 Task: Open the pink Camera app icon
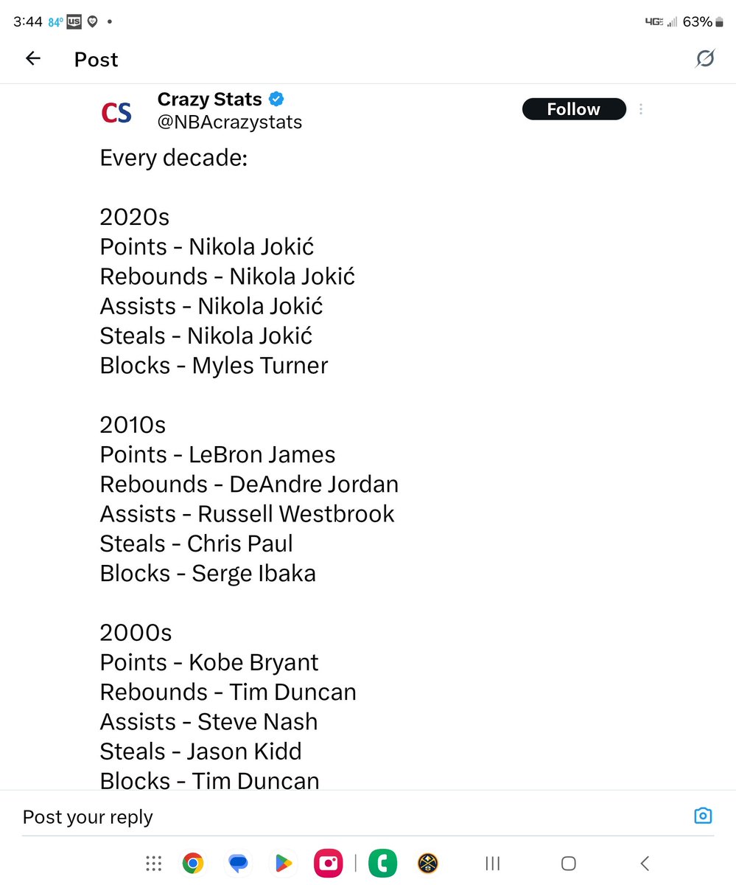click(x=327, y=863)
